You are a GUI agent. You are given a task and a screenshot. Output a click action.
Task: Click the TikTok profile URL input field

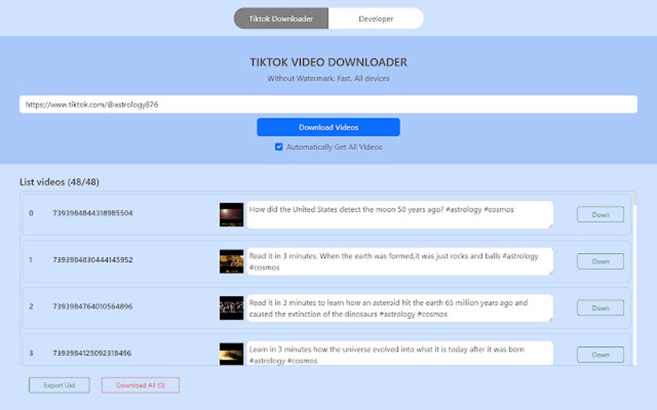328,104
